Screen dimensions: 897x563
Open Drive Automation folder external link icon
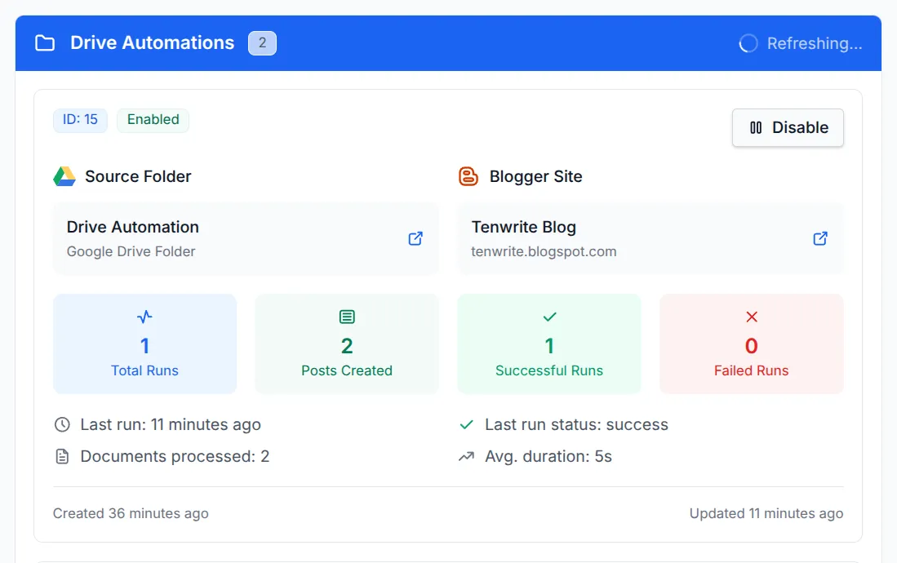coord(415,238)
